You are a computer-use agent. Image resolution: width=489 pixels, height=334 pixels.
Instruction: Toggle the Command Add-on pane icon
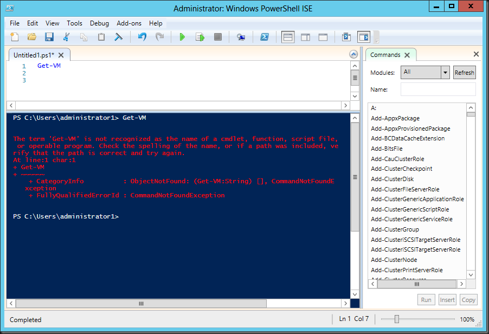tap(364, 37)
